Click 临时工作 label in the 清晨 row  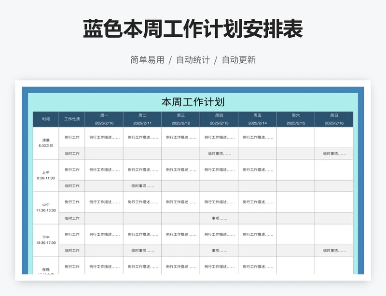pos(72,154)
